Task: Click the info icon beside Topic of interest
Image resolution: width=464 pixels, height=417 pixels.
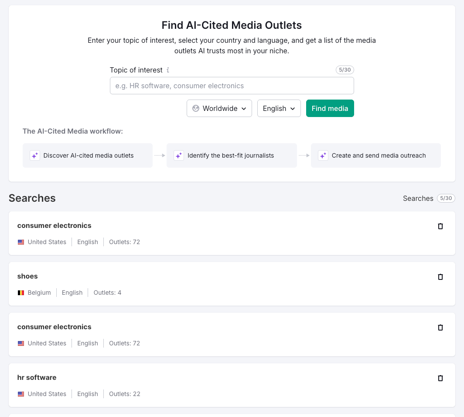Action: (x=168, y=70)
